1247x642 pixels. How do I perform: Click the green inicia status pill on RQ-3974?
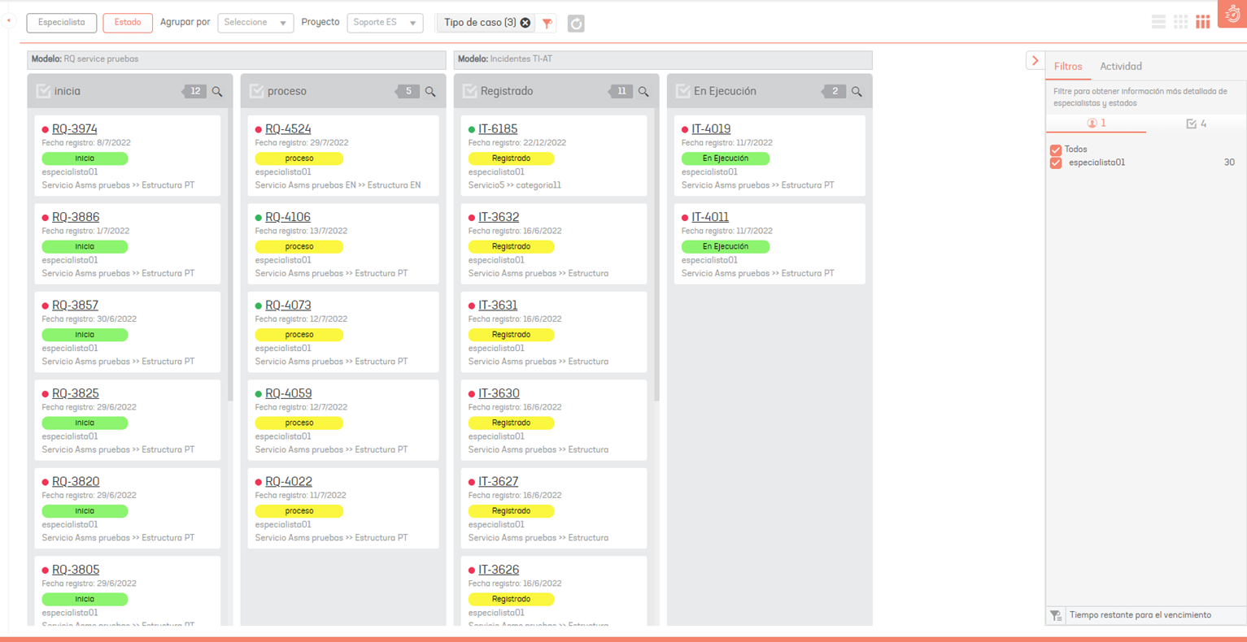tap(85, 158)
